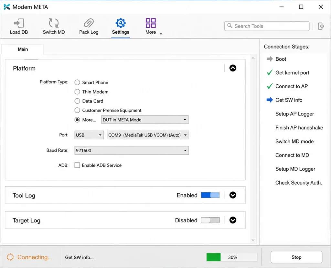Click the green checkmark beside Connect to AP
The width and height of the screenshot is (331, 268).
click(x=270, y=86)
